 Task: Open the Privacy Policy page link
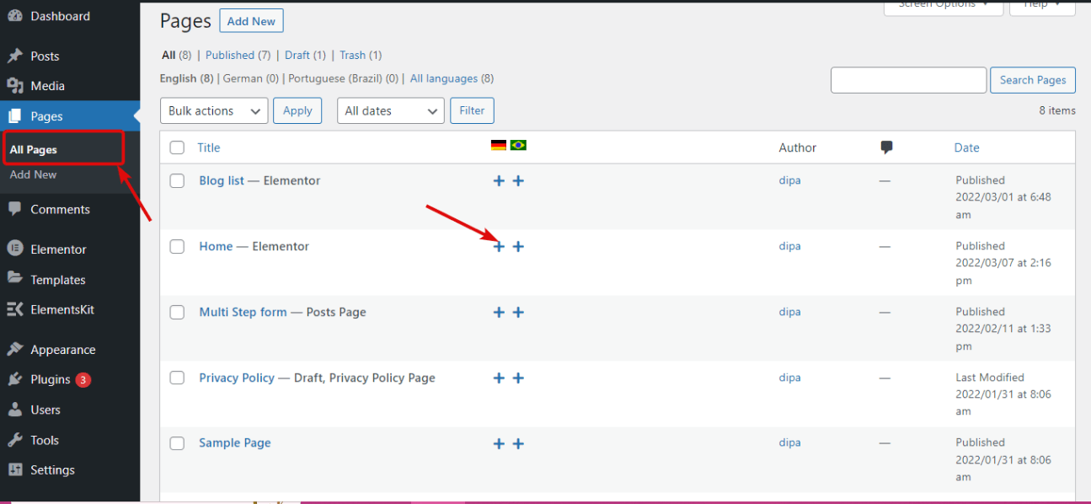237,378
